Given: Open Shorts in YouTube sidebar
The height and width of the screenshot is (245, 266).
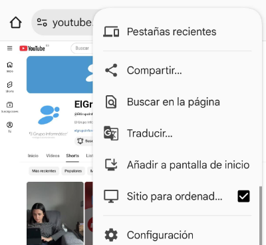Looking at the screenshot, I should click(x=10, y=87).
